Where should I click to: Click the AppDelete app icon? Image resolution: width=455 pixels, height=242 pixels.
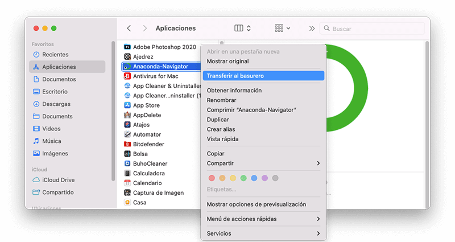coord(127,115)
